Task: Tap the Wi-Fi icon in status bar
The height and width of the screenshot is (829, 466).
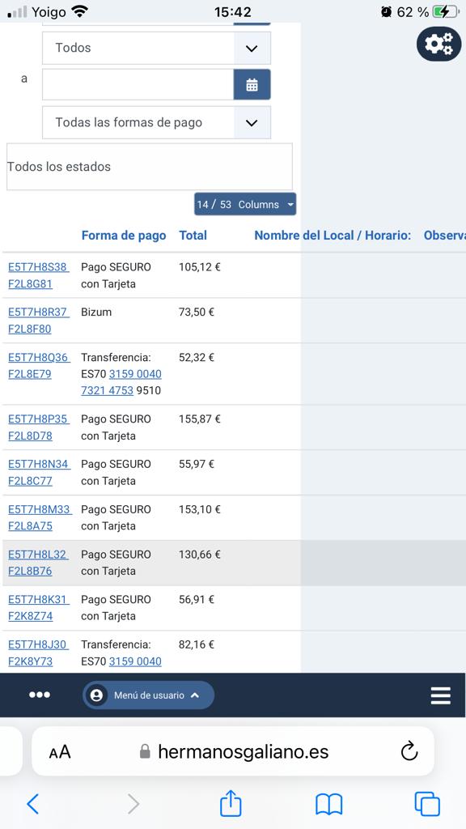Action: (80, 11)
